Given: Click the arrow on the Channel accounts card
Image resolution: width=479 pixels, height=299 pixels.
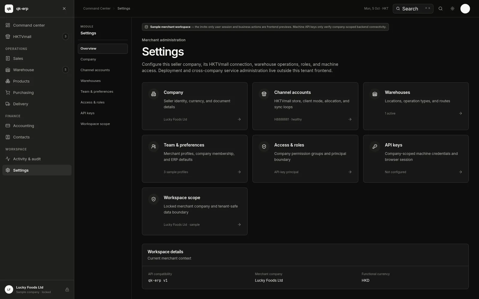Looking at the screenshot, I should tap(350, 119).
